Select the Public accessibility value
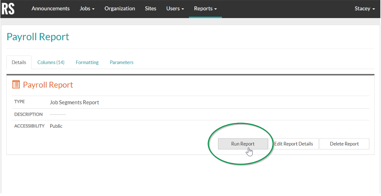381x196 pixels. point(56,126)
